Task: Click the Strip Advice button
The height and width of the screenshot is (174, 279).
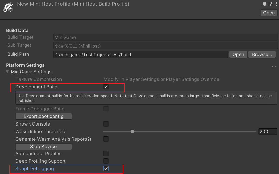Action: point(44,147)
